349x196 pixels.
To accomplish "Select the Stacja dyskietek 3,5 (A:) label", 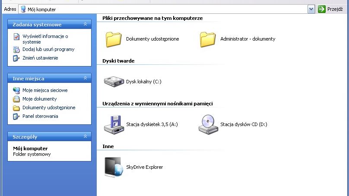I will point(152,124).
